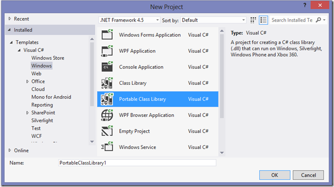The width and height of the screenshot is (334, 187).
Task: Click the WPF Browser Application globe icon
Action: (x=107, y=115)
